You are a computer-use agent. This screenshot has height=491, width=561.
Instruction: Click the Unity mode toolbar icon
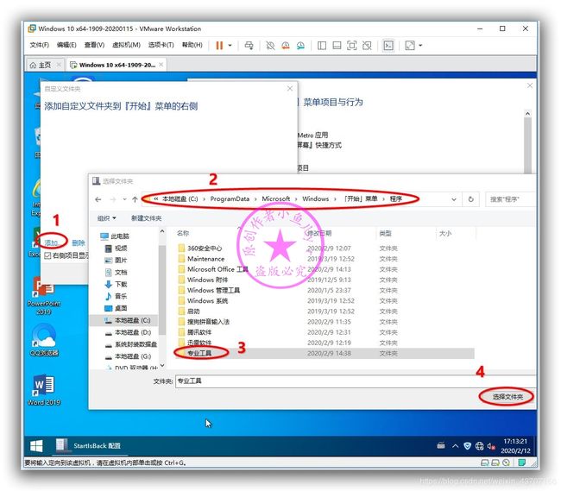coord(367,46)
